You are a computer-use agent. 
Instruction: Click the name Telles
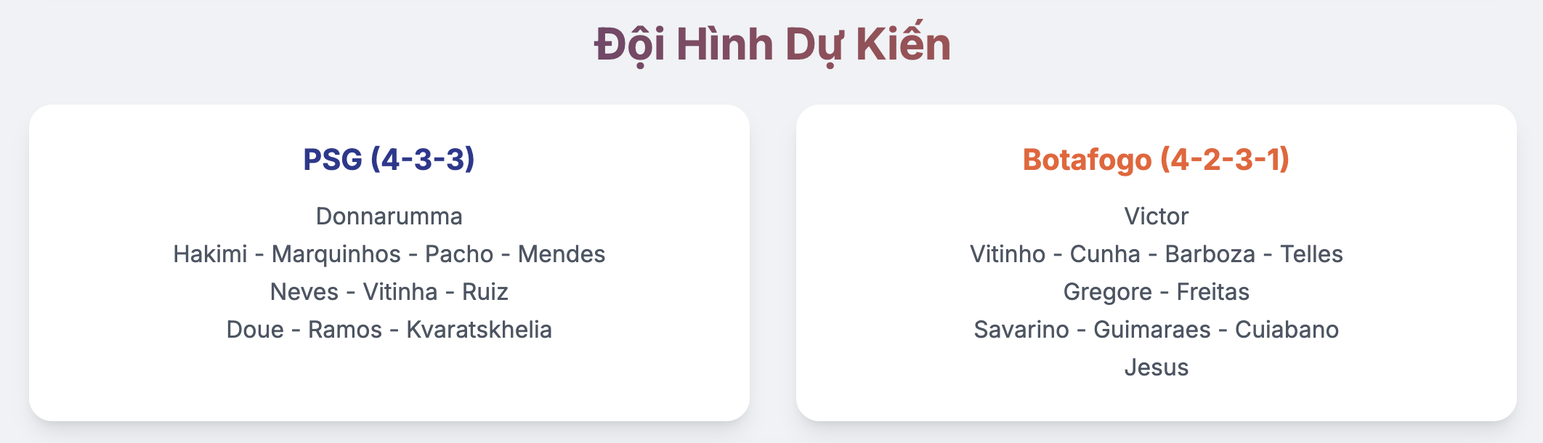[1311, 254]
